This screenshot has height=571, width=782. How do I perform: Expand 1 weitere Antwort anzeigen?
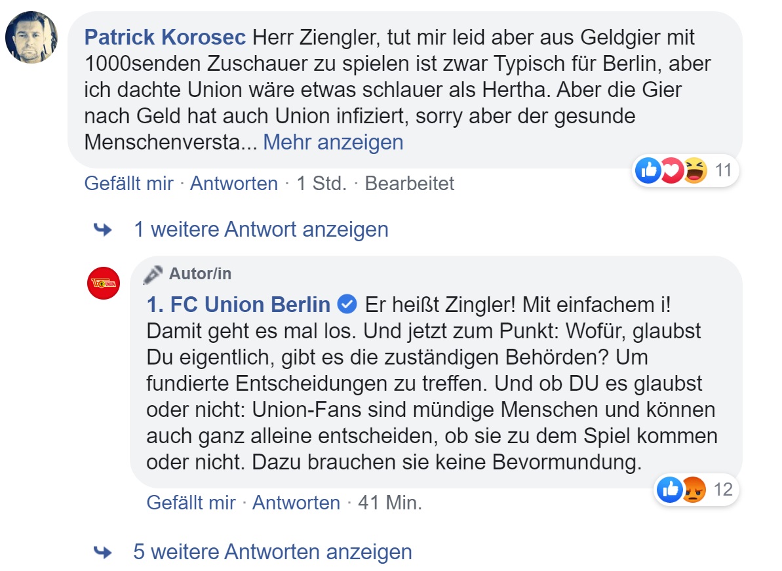pos(261,229)
